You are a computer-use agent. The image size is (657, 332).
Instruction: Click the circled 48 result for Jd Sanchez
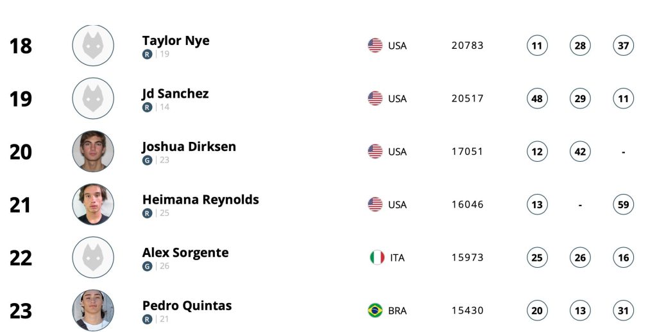[537, 98]
